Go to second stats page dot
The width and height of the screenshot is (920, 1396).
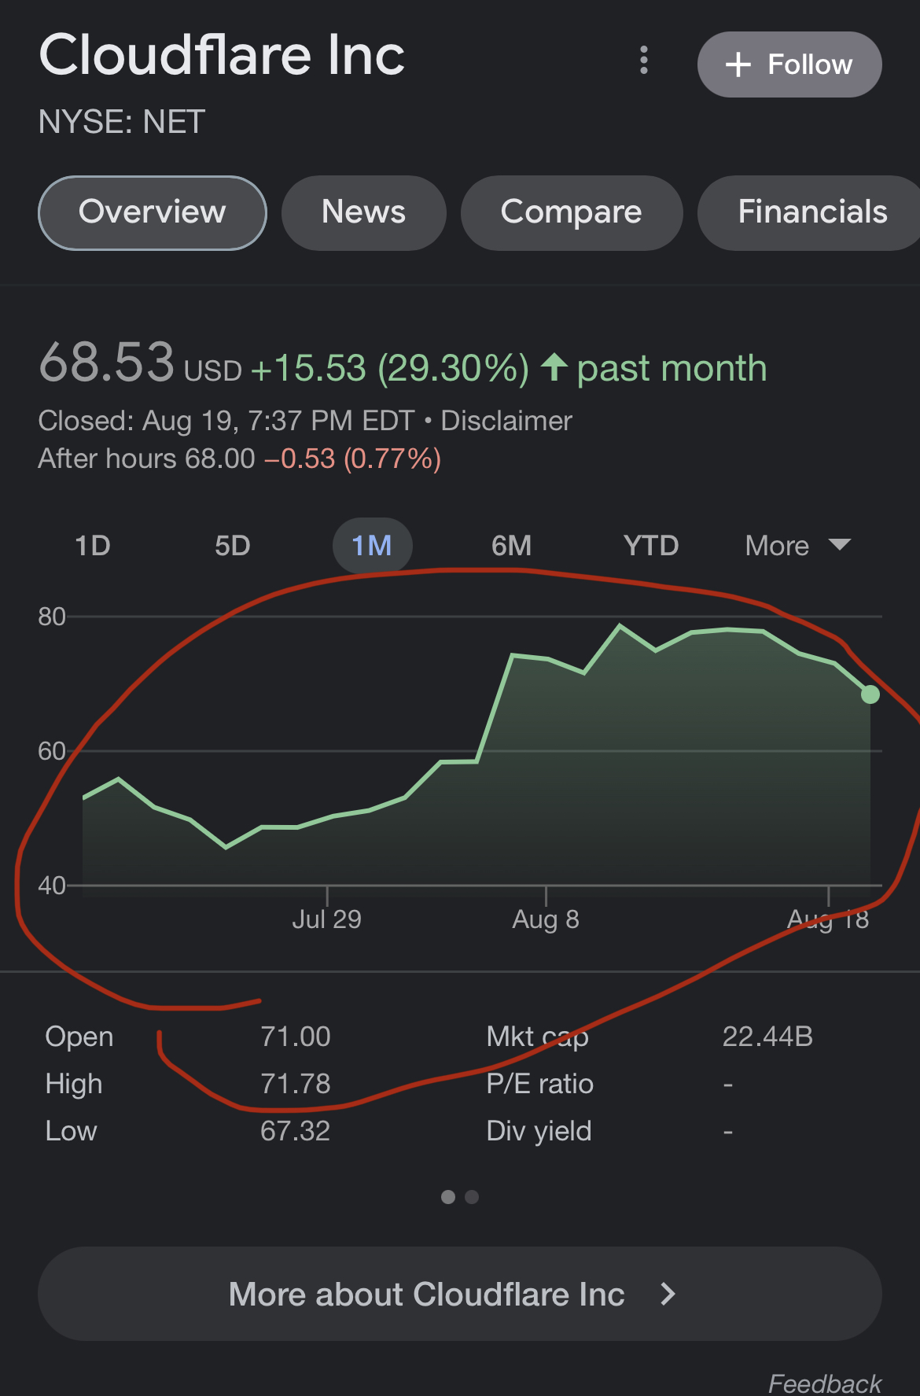click(472, 1197)
